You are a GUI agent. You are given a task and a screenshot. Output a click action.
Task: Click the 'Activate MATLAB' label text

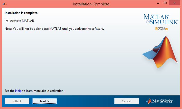click(22, 21)
